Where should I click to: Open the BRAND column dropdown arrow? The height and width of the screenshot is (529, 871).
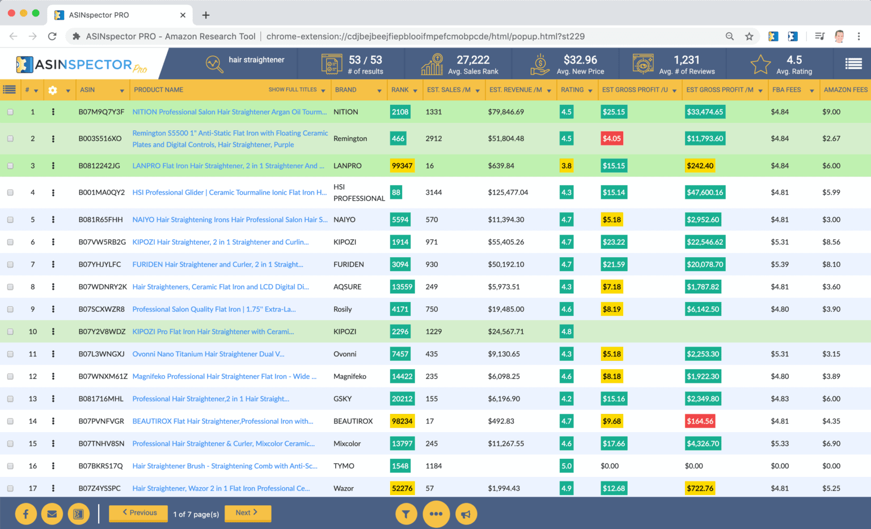[x=379, y=91]
